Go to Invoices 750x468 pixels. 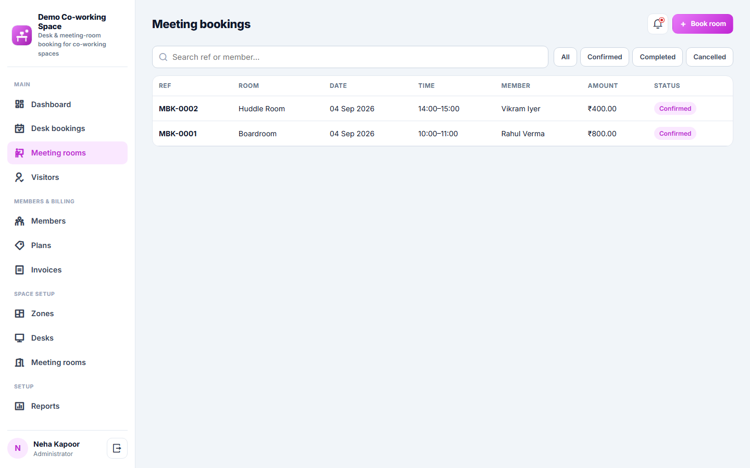[67, 270]
